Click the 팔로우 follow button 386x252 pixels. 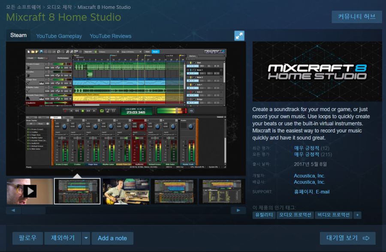(24, 238)
